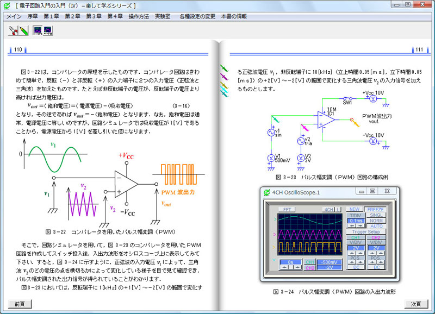Decrease CH2 V/DIV with the left arrow
This screenshot has height=314, width=435.
click(x=372, y=253)
